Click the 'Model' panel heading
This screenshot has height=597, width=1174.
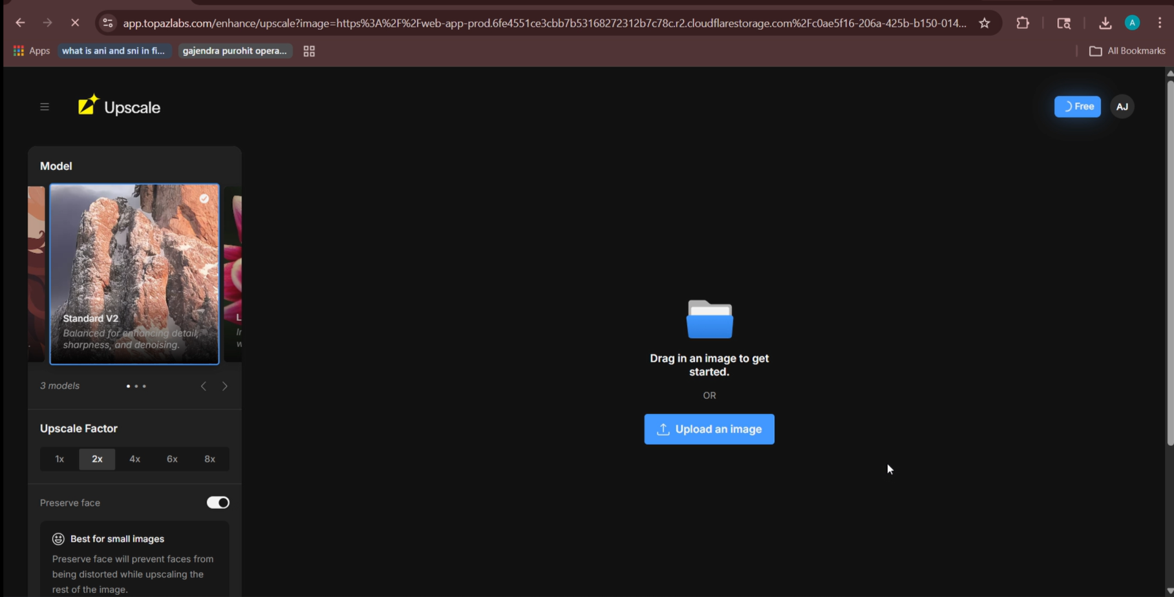(x=56, y=166)
